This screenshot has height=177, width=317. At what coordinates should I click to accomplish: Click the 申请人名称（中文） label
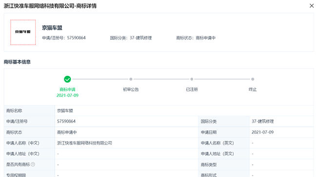pos(22,143)
